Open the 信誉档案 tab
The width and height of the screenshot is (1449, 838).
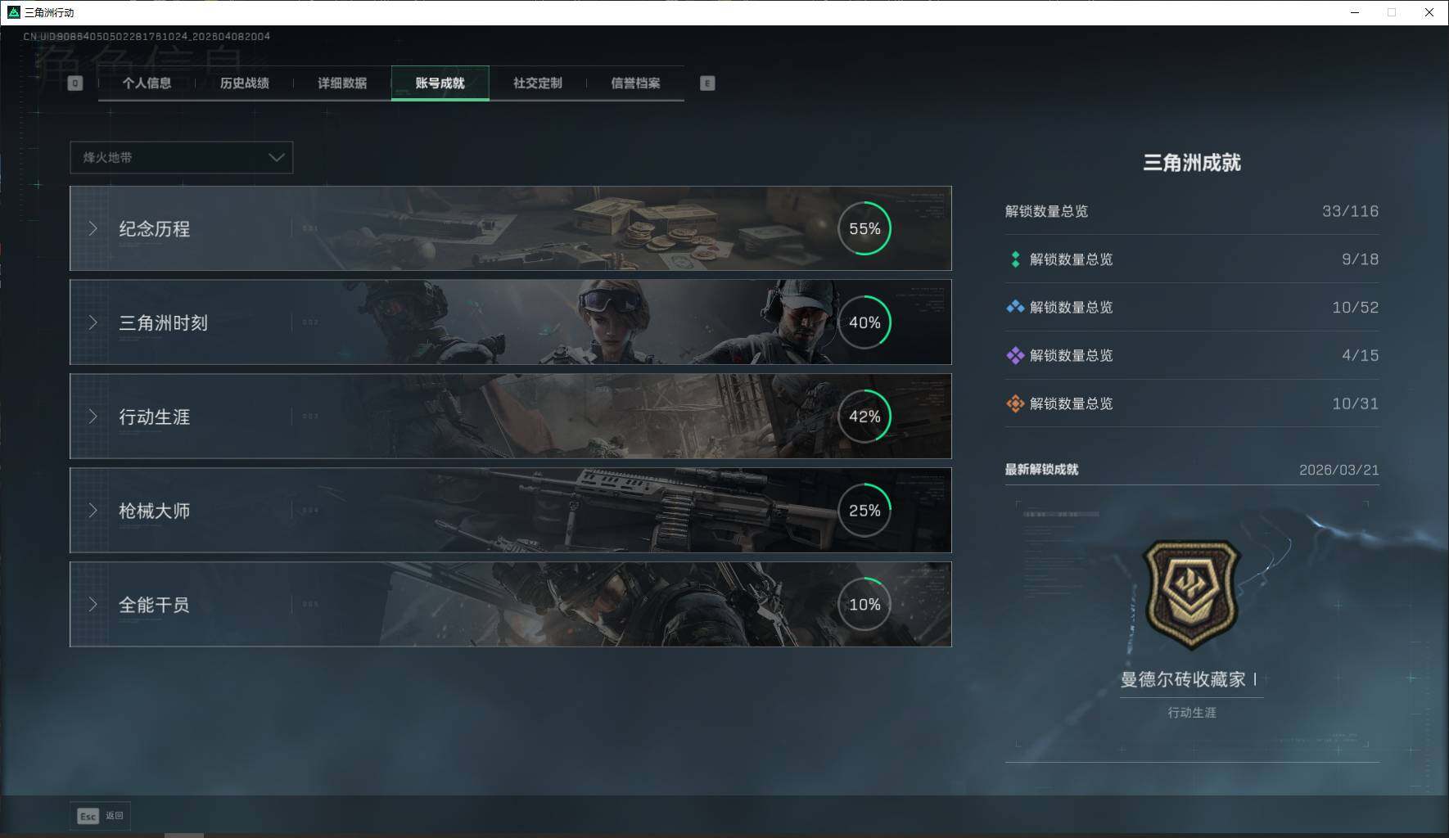pos(635,83)
